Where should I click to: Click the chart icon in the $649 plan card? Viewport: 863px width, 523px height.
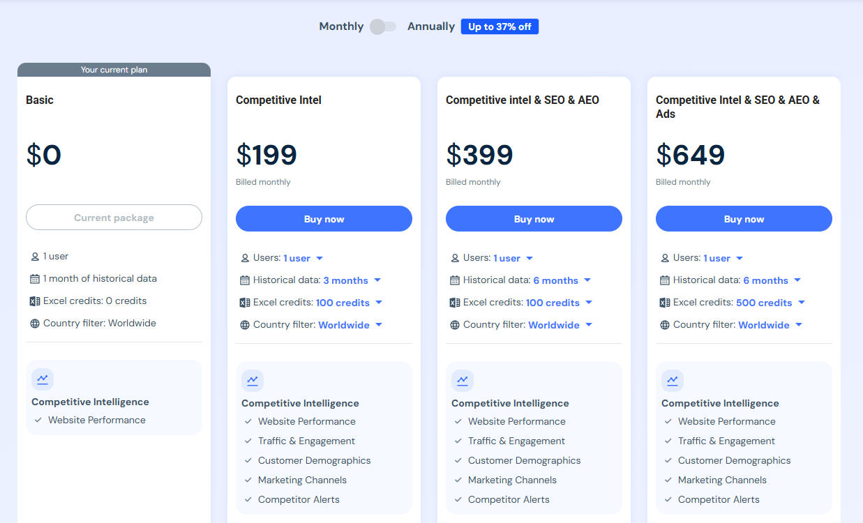[x=673, y=381]
